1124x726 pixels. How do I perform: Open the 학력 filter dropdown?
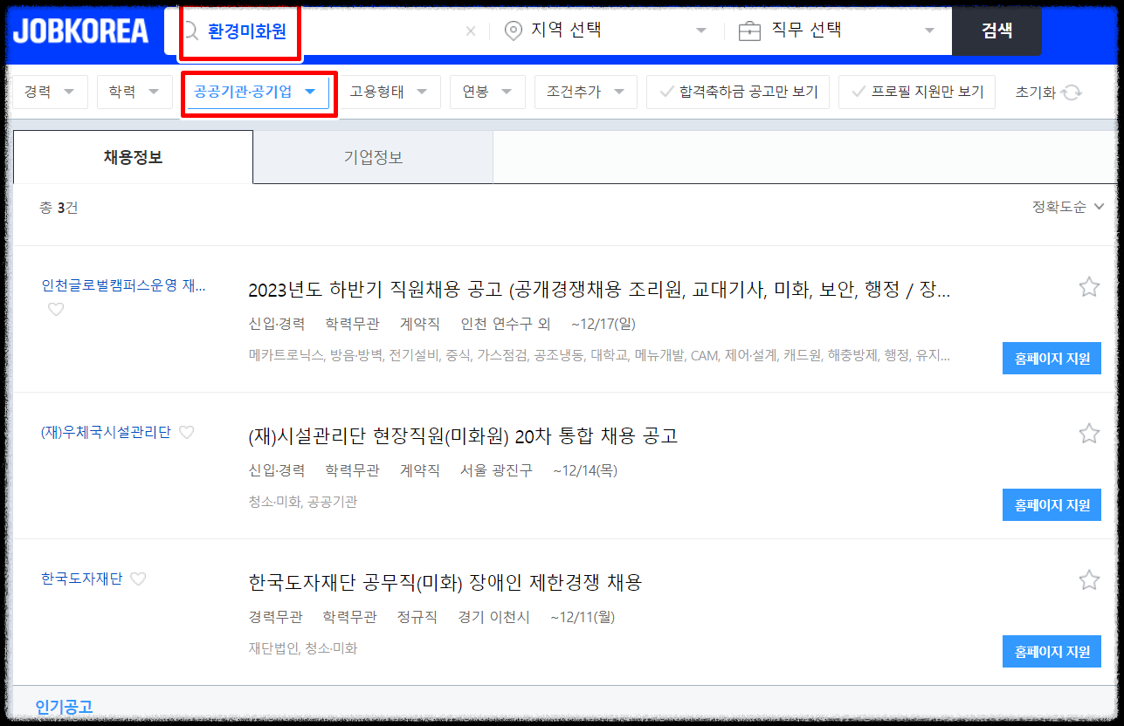coord(134,92)
